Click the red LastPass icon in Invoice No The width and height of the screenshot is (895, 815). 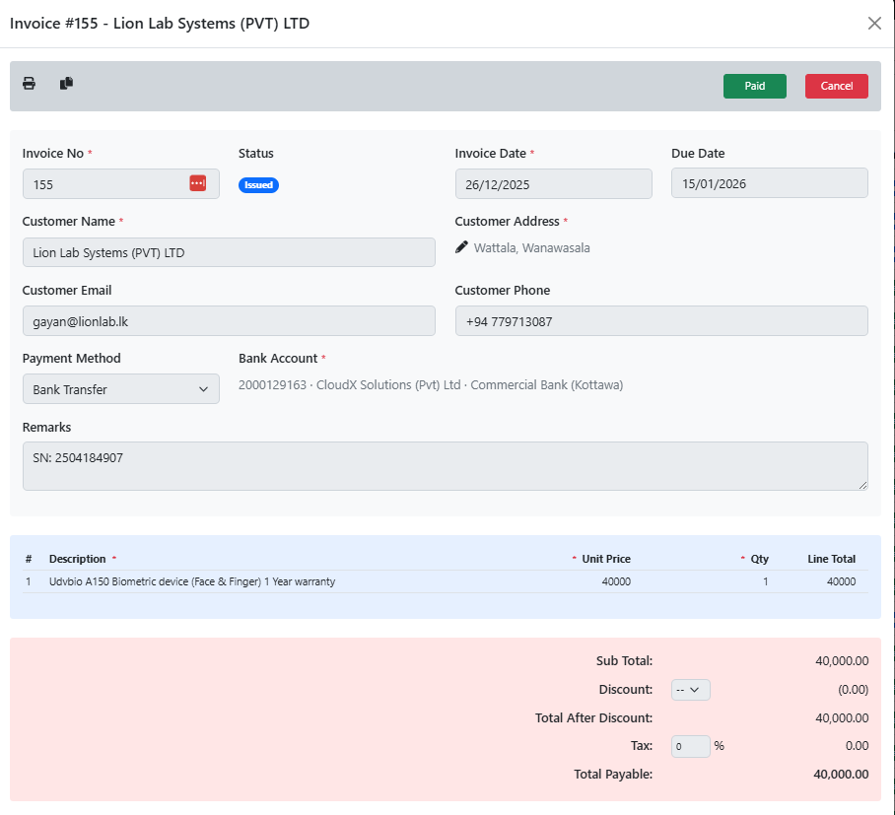click(197, 183)
